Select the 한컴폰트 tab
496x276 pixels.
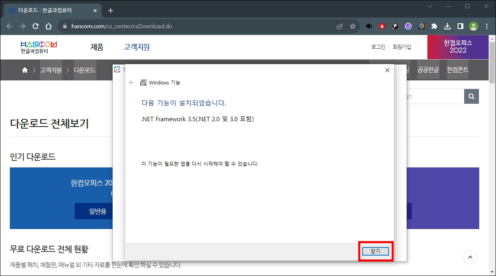coord(457,70)
